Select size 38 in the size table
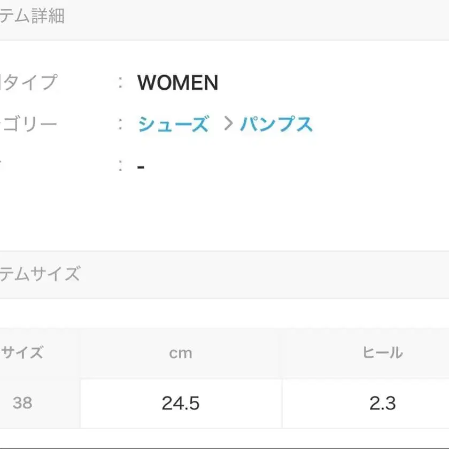Image resolution: width=449 pixels, height=449 pixels. click(x=22, y=402)
